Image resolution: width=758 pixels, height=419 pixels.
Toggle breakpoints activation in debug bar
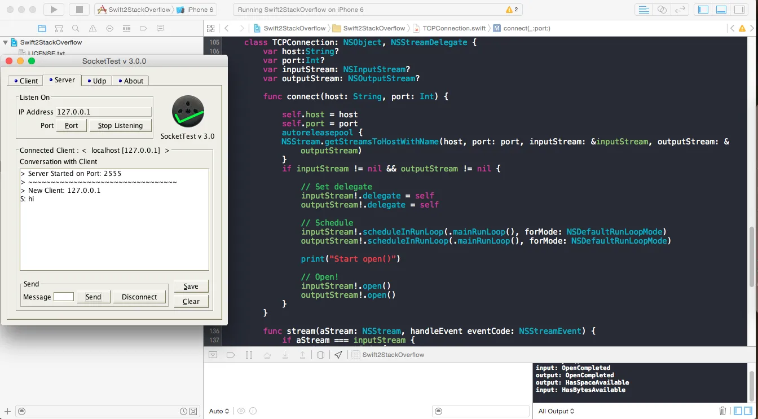pyautogui.click(x=230, y=355)
